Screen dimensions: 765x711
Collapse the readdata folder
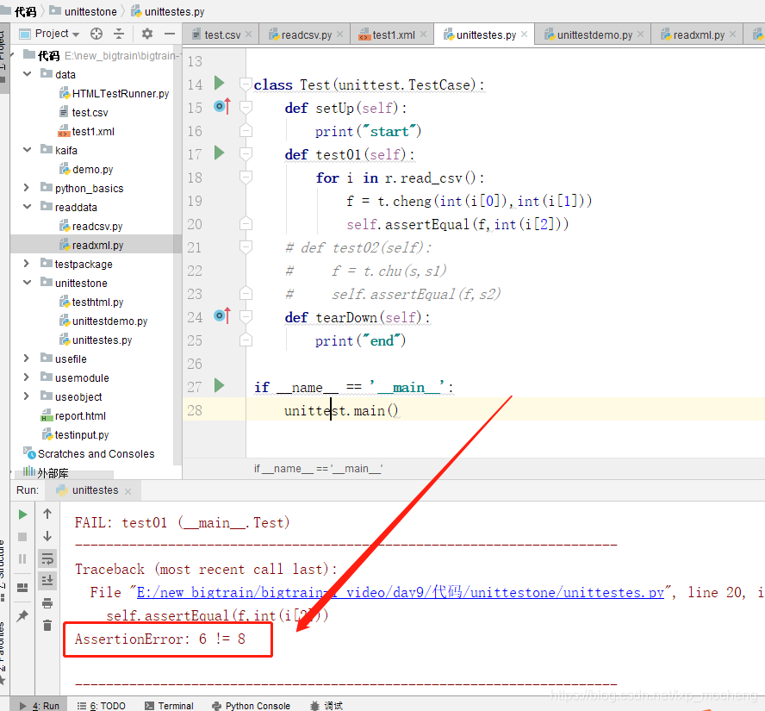coord(28,207)
